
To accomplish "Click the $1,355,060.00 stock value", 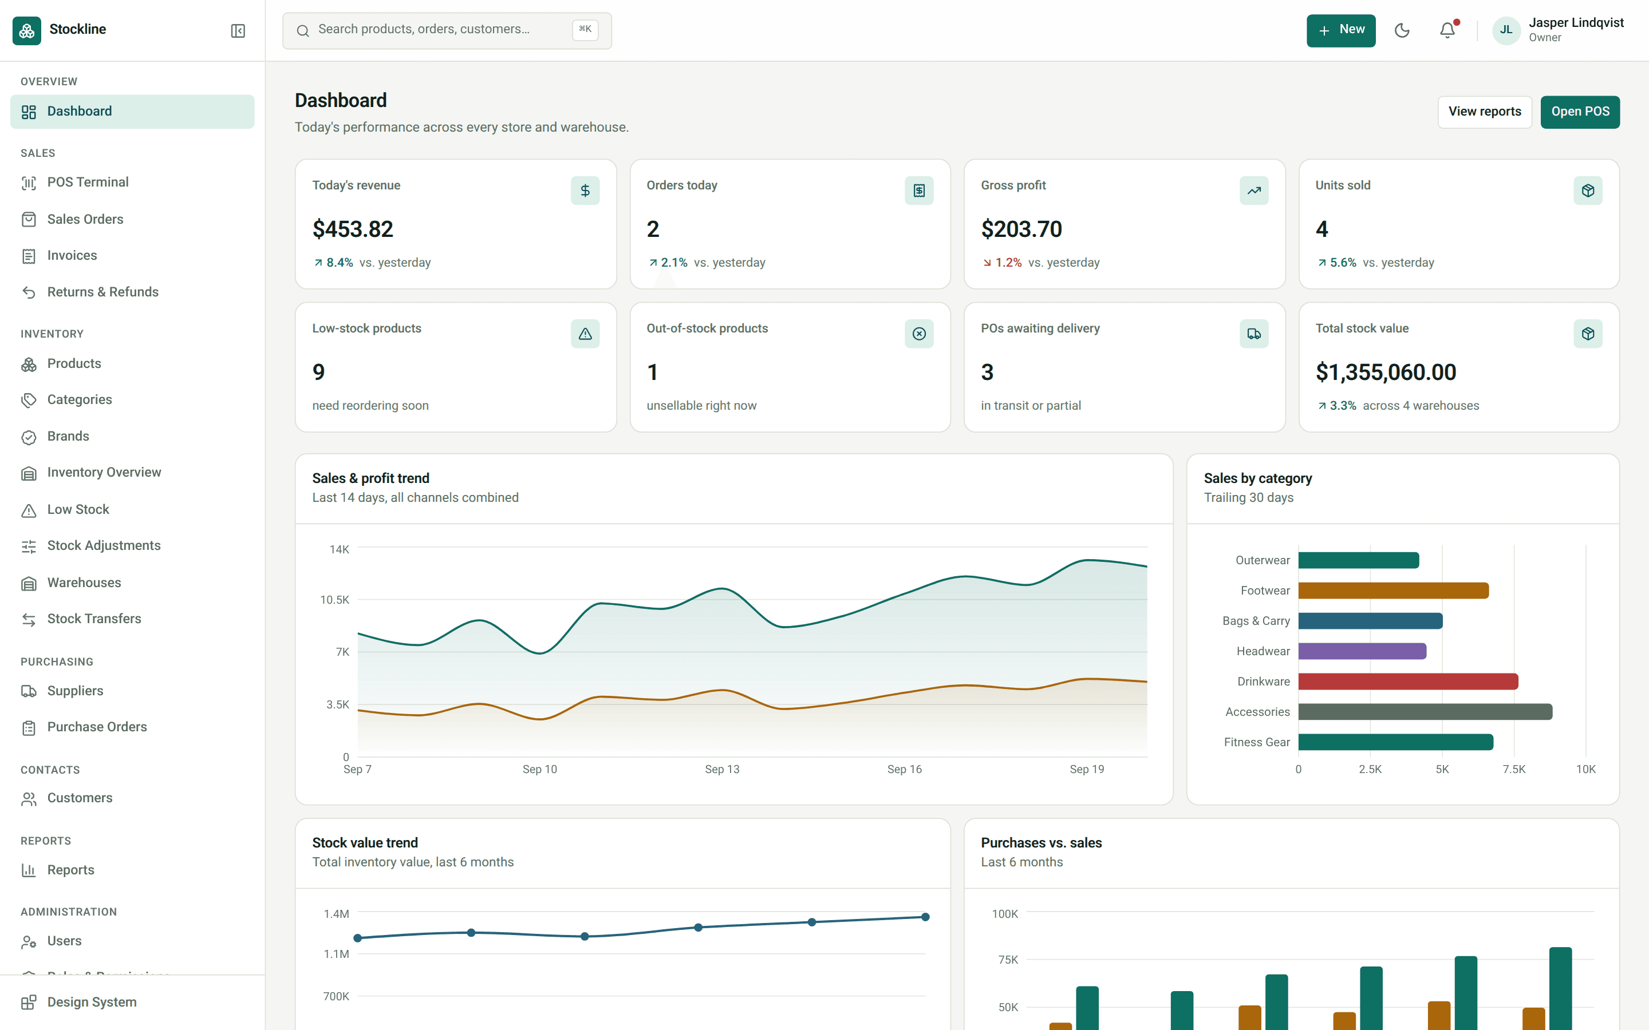I will click(1385, 373).
